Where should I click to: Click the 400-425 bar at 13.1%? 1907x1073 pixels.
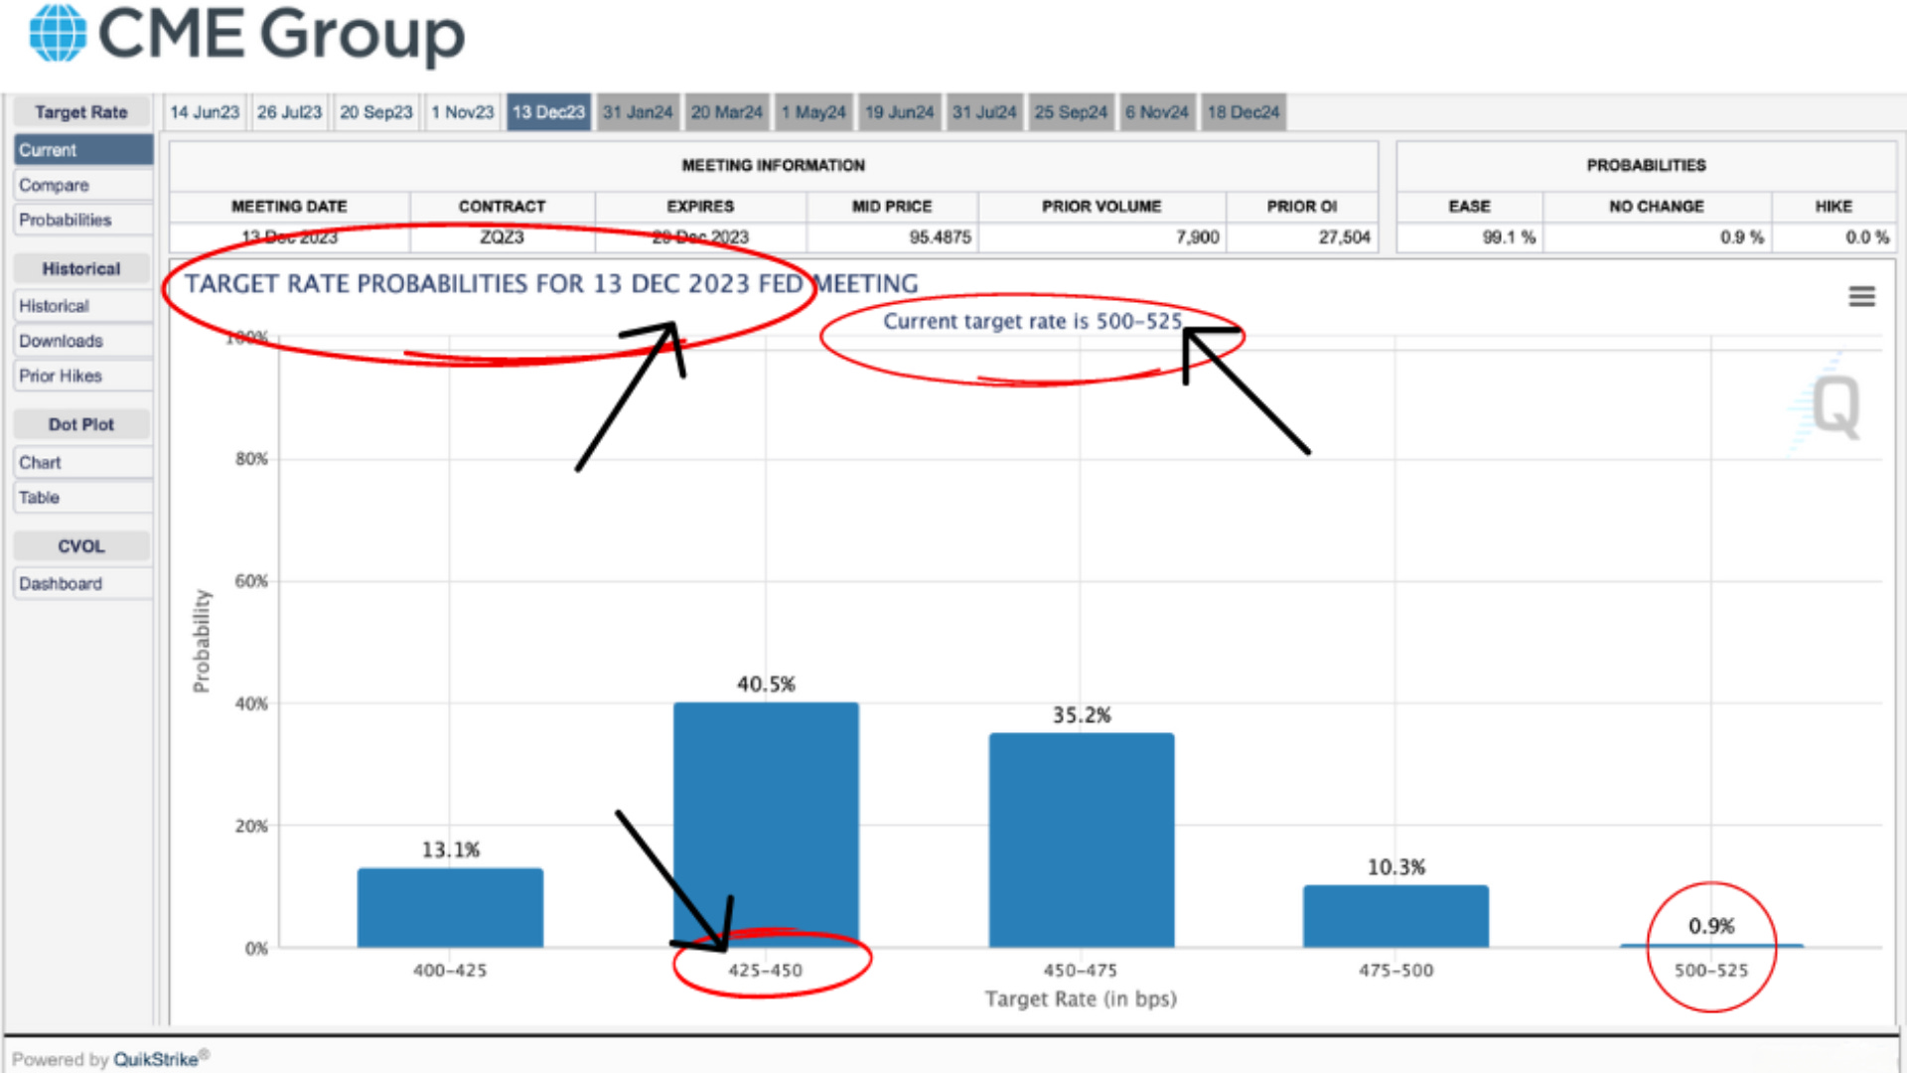[450, 908]
